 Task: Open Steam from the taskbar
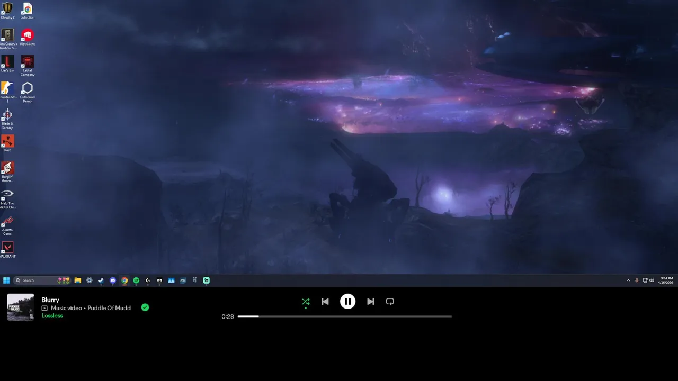point(101,280)
